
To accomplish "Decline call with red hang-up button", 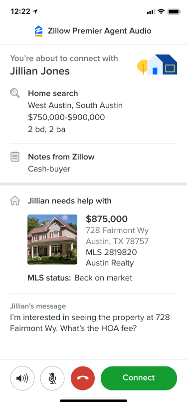I will click(83, 378).
